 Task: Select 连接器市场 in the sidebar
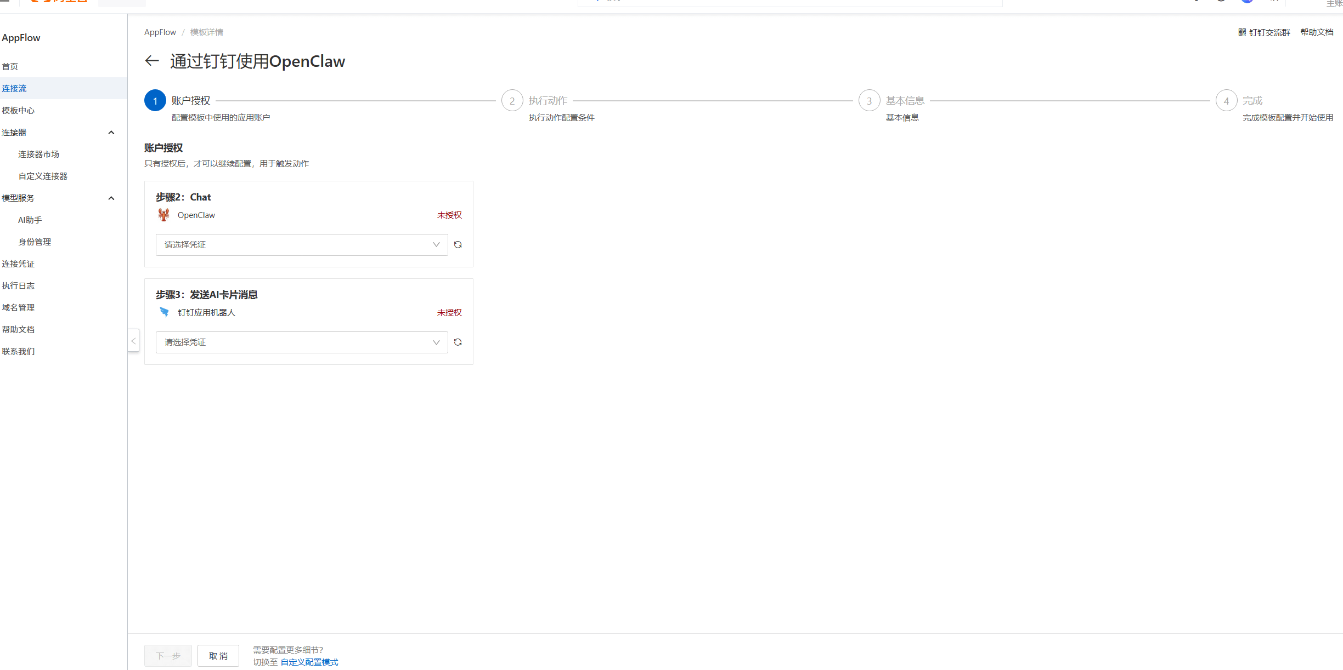tap(38, 154)
